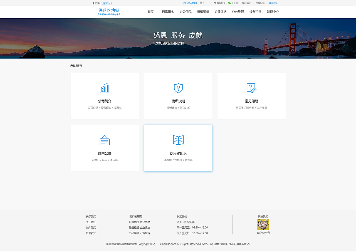Select 首页 in the navigation
The width and height of the screenshot is (356, 252).
151,12
